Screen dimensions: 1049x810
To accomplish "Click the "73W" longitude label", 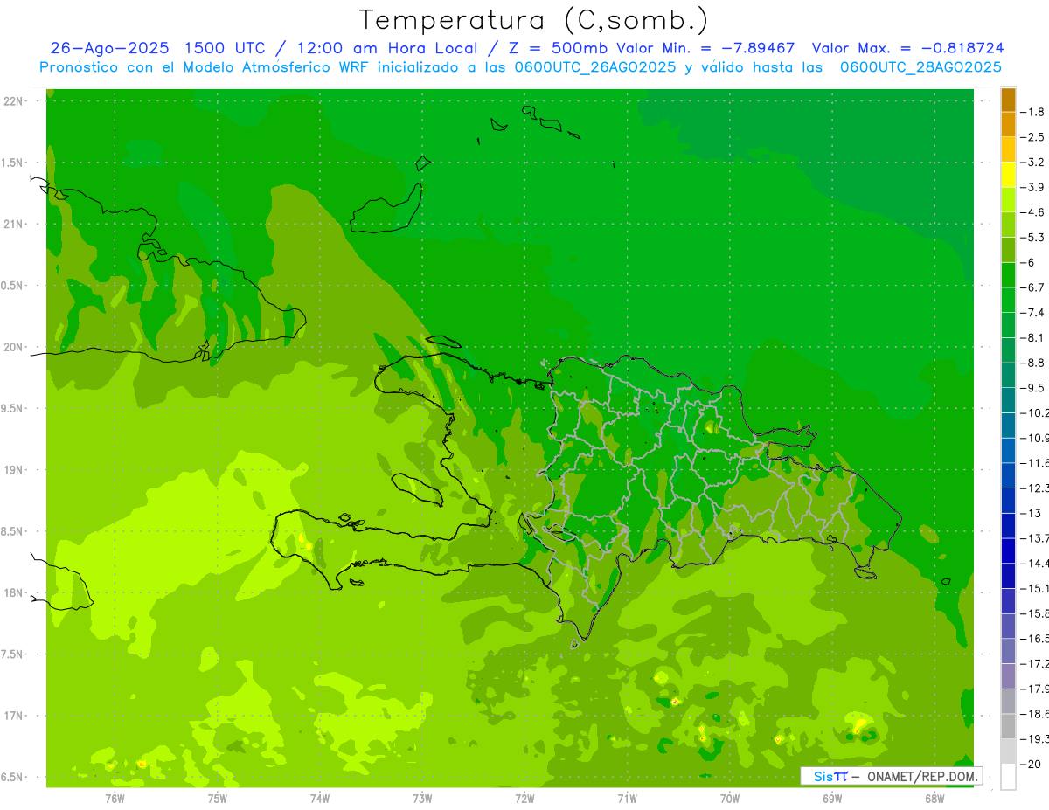I will click(422, 798).
